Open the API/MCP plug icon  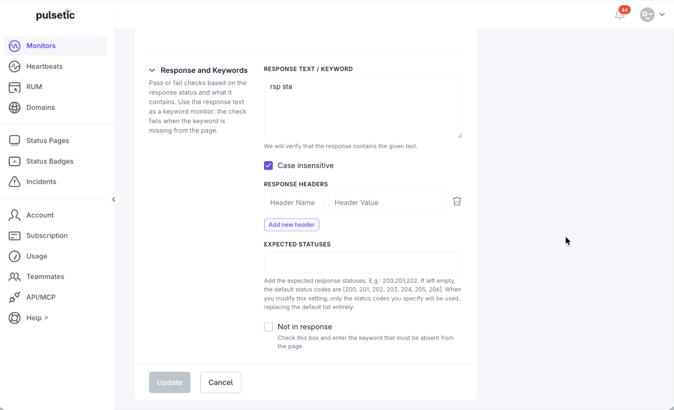coord(14,297)
